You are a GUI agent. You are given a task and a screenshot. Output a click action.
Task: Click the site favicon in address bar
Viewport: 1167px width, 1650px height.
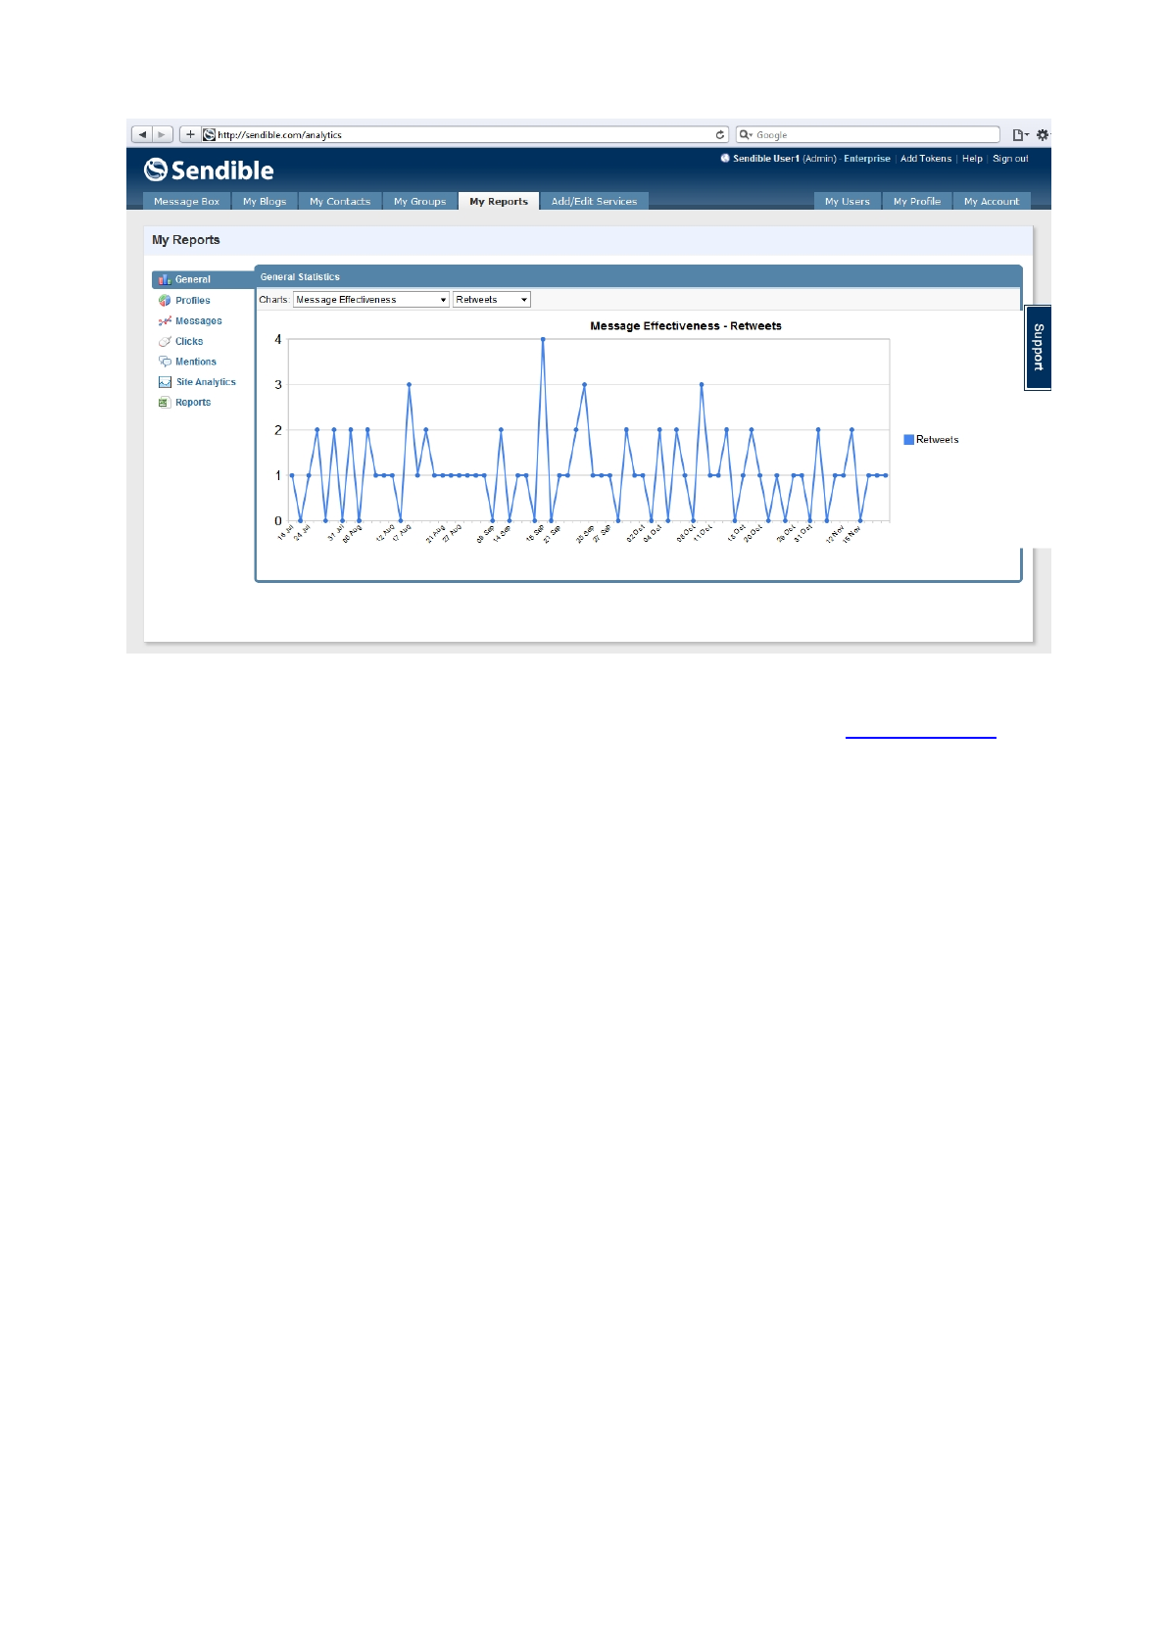[x=209, y=135]
